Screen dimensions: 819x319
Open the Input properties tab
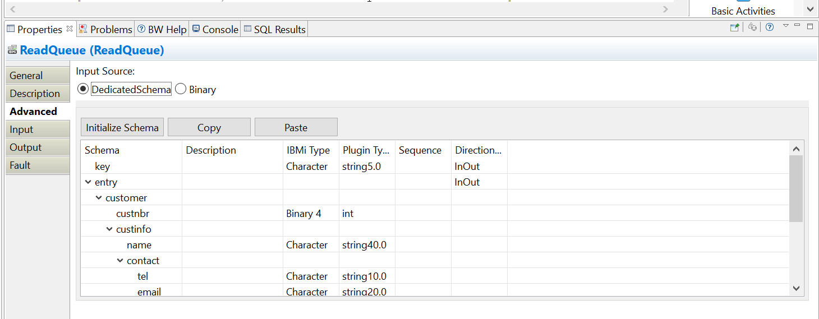tap(22, 130)
